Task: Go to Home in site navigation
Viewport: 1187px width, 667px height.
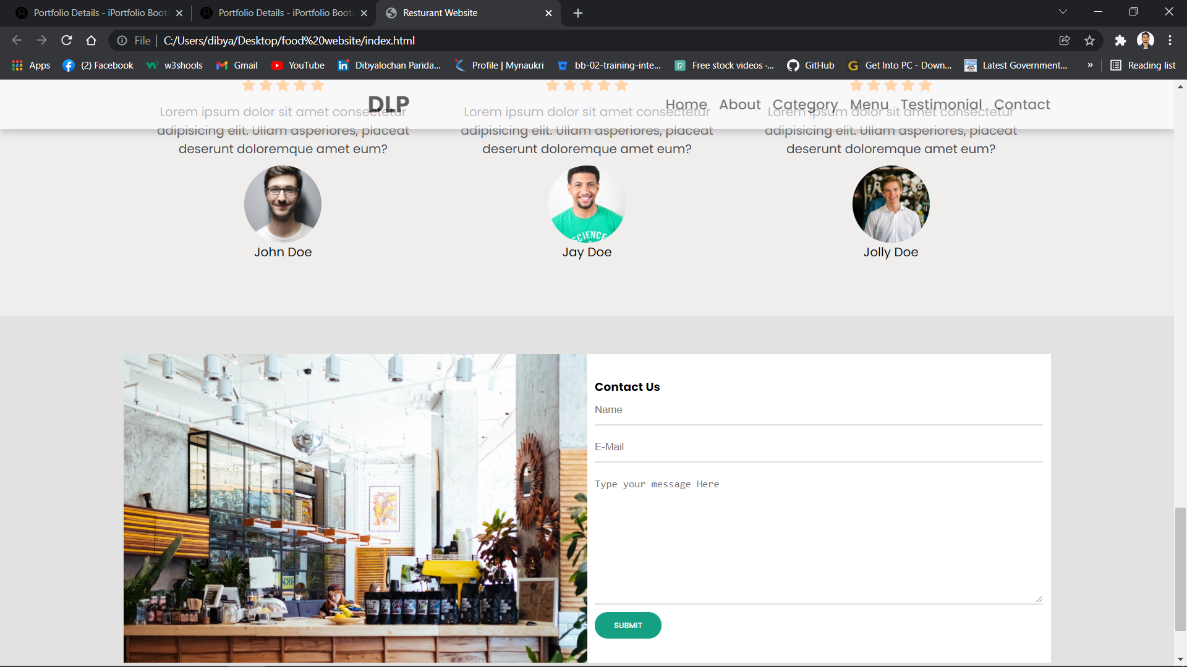Action: [x=686, y=105]
